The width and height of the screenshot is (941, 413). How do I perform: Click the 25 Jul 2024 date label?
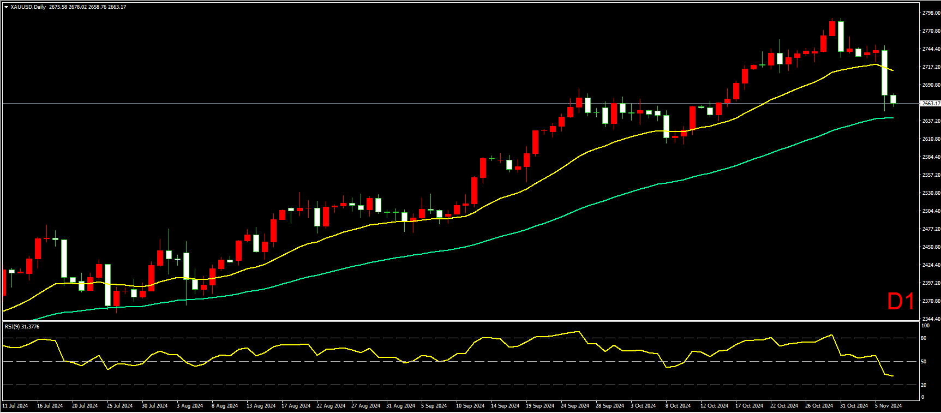[x=120, y=406]
